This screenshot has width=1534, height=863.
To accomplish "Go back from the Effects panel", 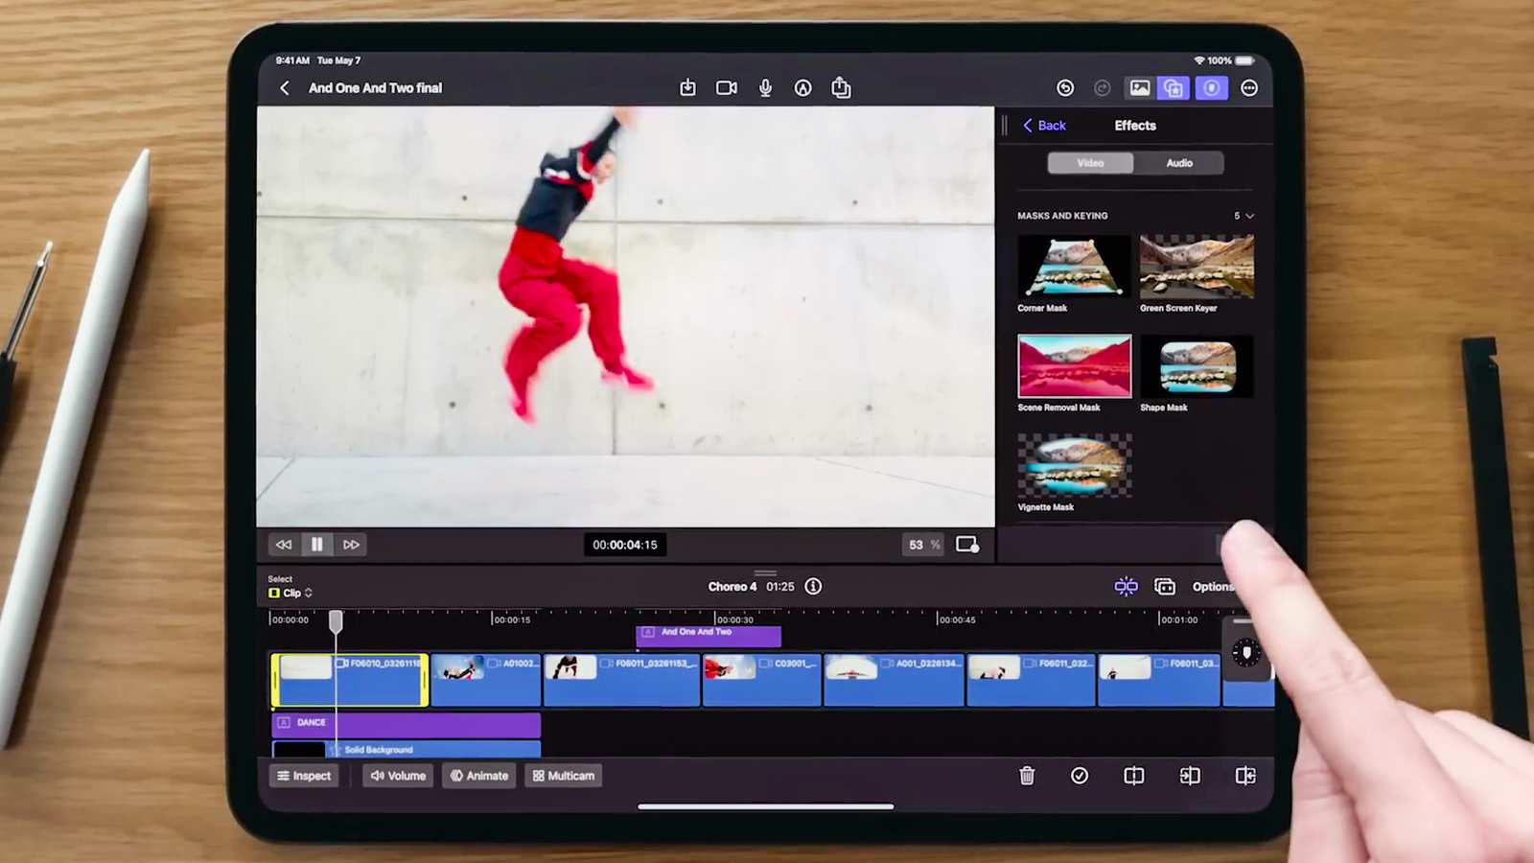I will [x=1044, y=126].
